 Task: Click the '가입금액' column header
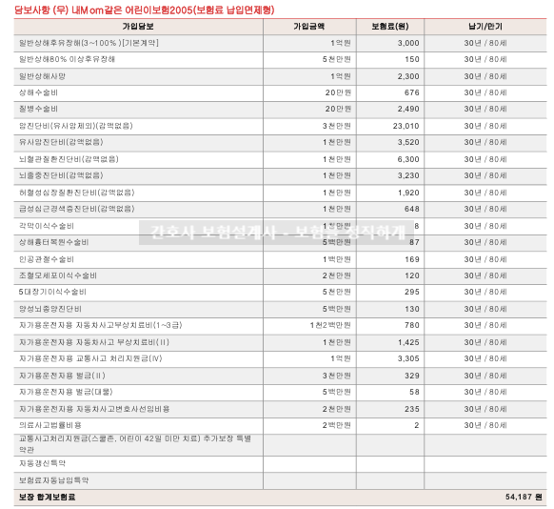309,27
